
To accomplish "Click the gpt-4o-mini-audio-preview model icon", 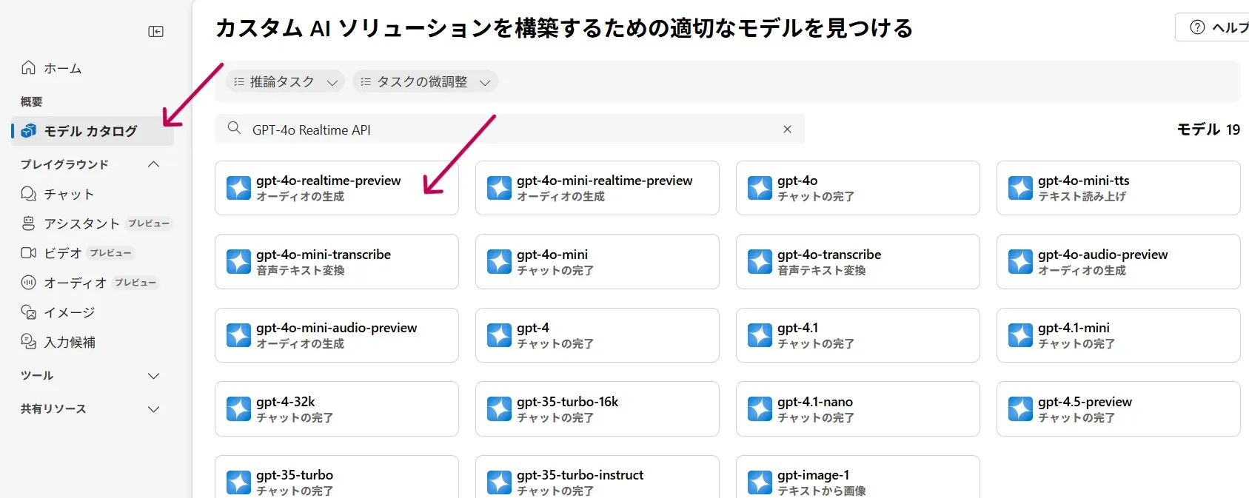I will [x=238, y=335].
